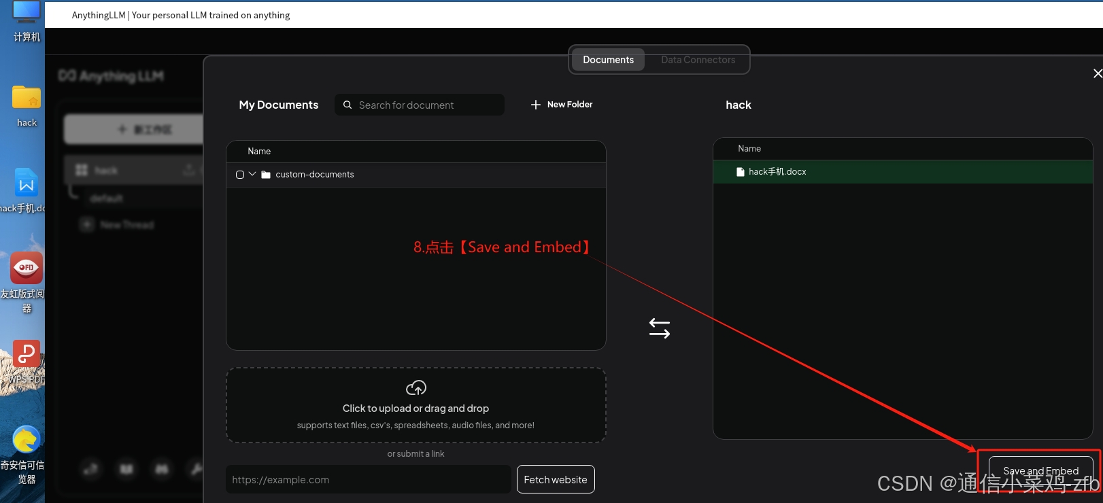Click the https://example.com link field
This screenshot has width=1103, height=503.
[x=369, y=479]
